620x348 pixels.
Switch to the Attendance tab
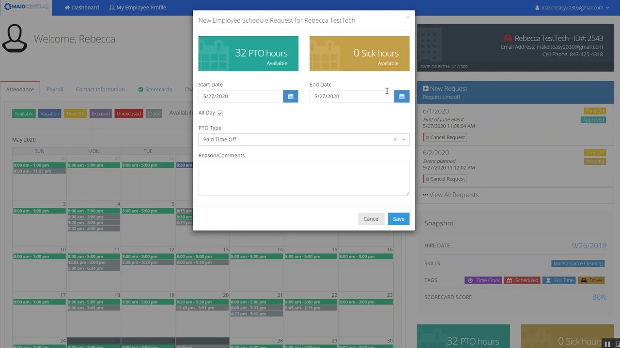(20, 89)
